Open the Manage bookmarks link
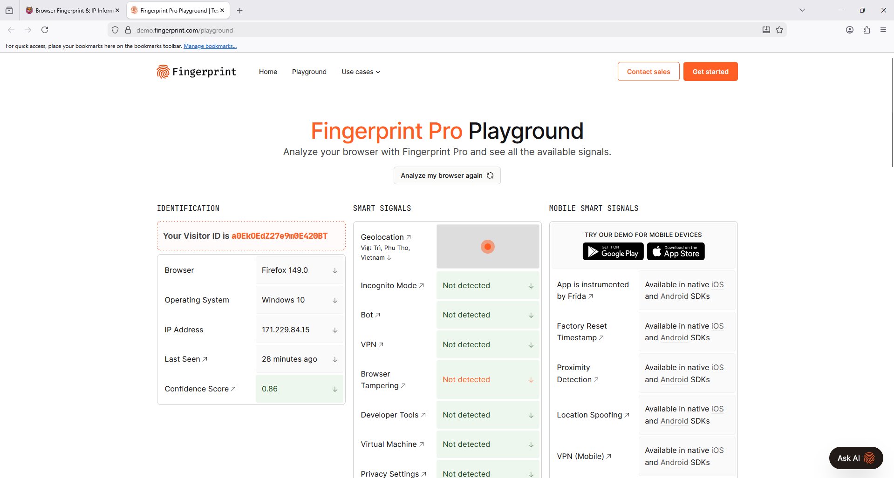894x478 pixels. click(210, 46)
